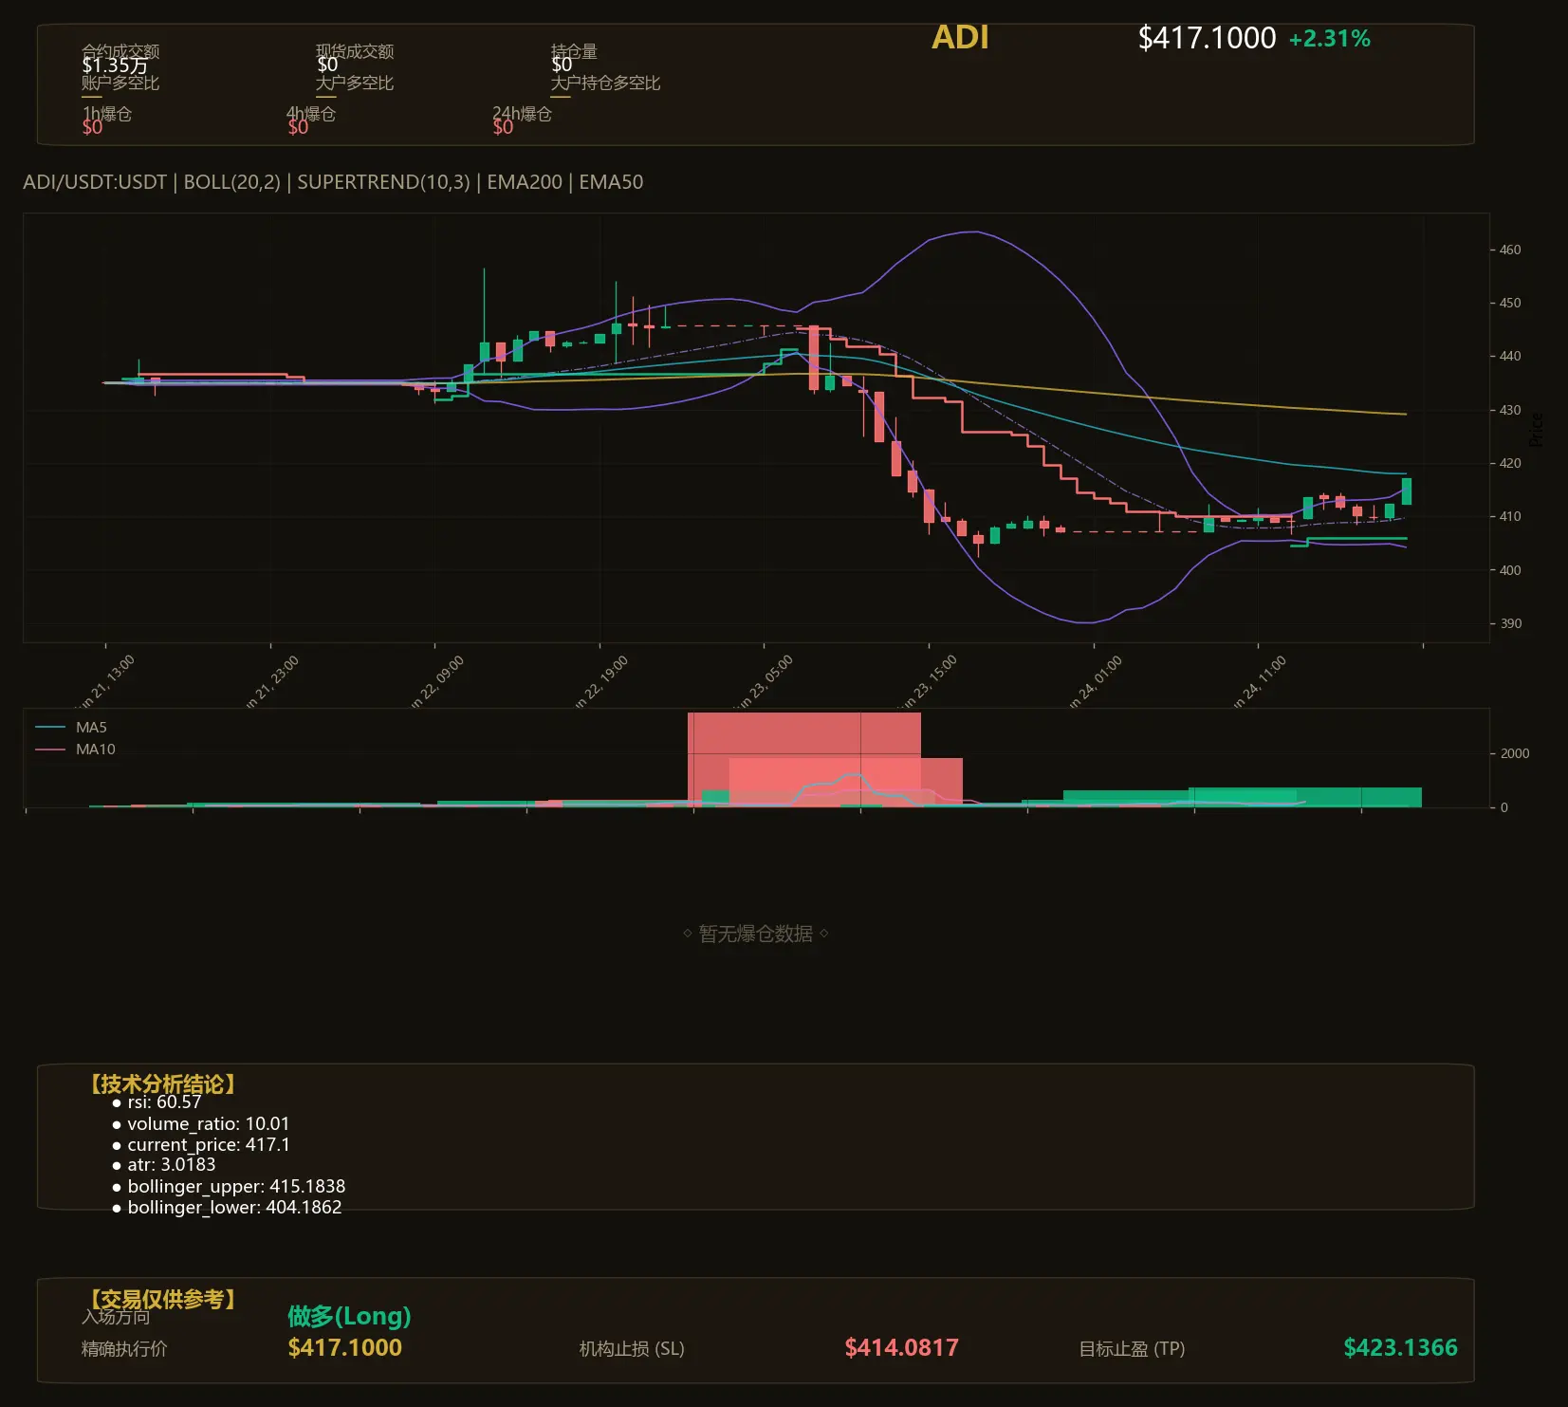Click the tallest red volume bar

[804, 759]
